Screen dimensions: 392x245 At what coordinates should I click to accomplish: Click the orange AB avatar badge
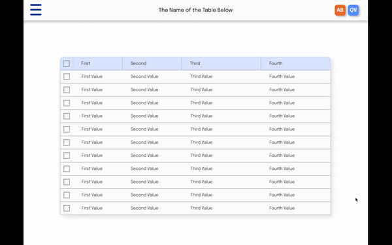coord(340,10)
